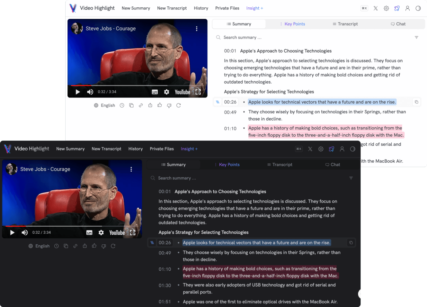
Task: Toggle captions on the light-window YouTube player
Action: point(155,92)
